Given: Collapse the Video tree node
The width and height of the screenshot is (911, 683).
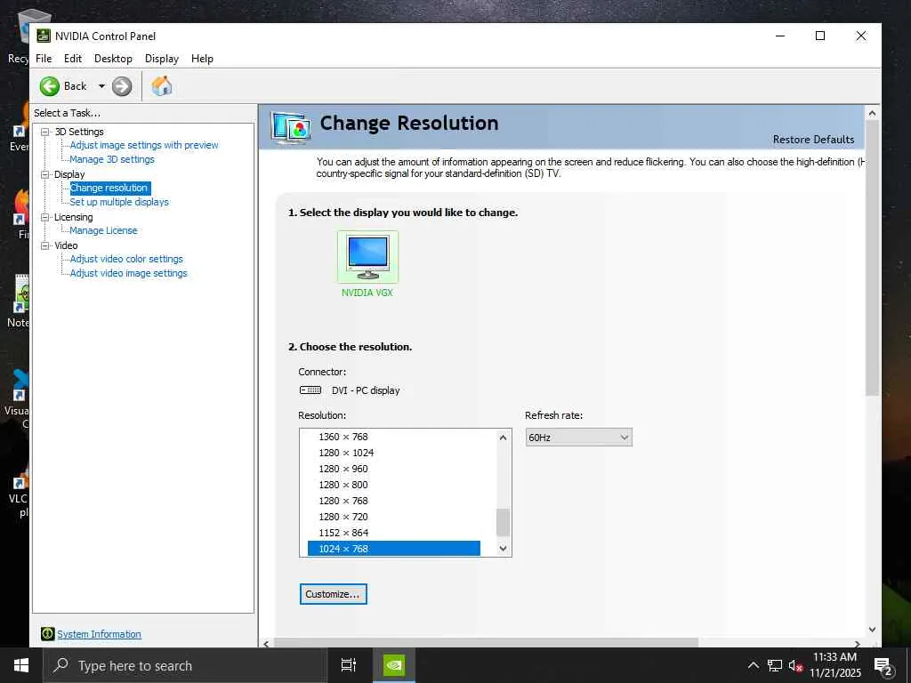Looking at the screenshot, I should click(44, 245).
